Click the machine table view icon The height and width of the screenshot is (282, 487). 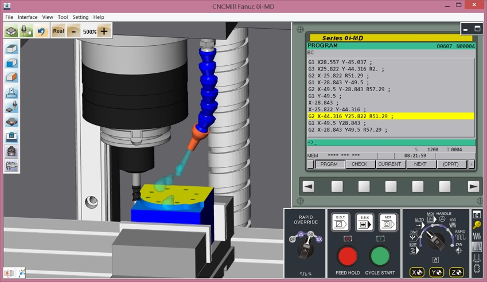[11, 92]
